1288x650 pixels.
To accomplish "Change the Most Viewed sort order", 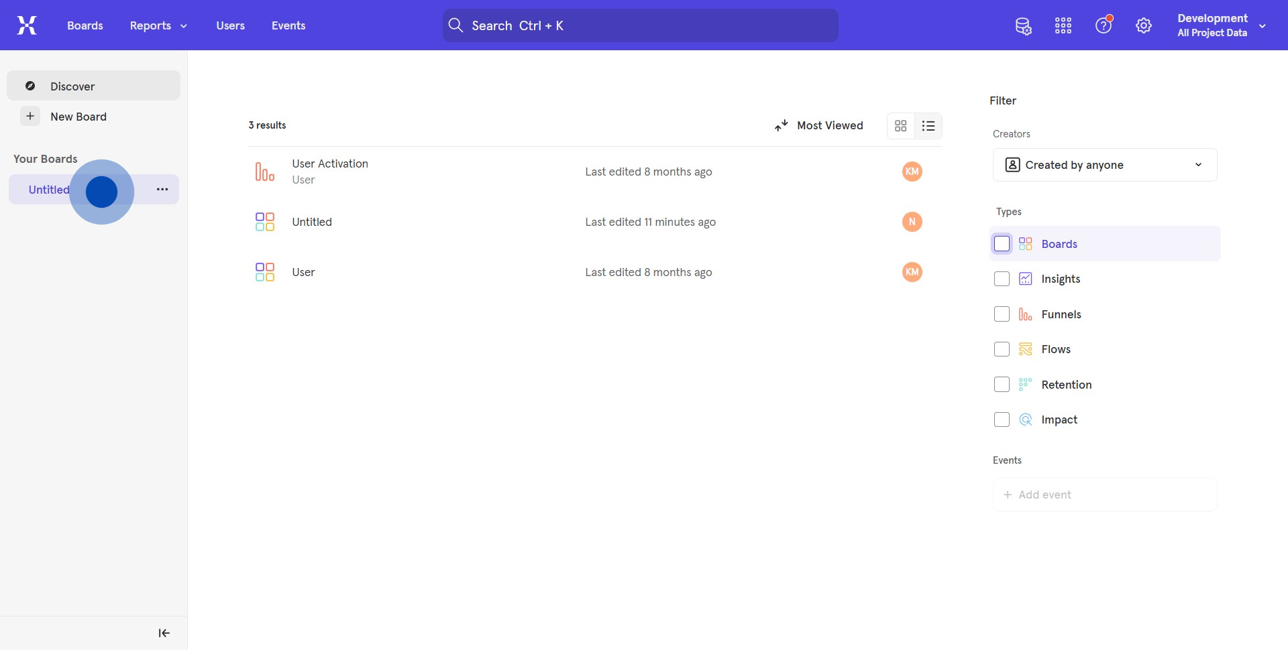I will click(819, 126).
